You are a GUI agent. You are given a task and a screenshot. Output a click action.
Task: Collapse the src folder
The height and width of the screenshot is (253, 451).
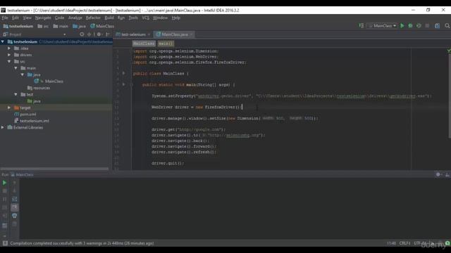pyautogui.click(x=9, y=61)
